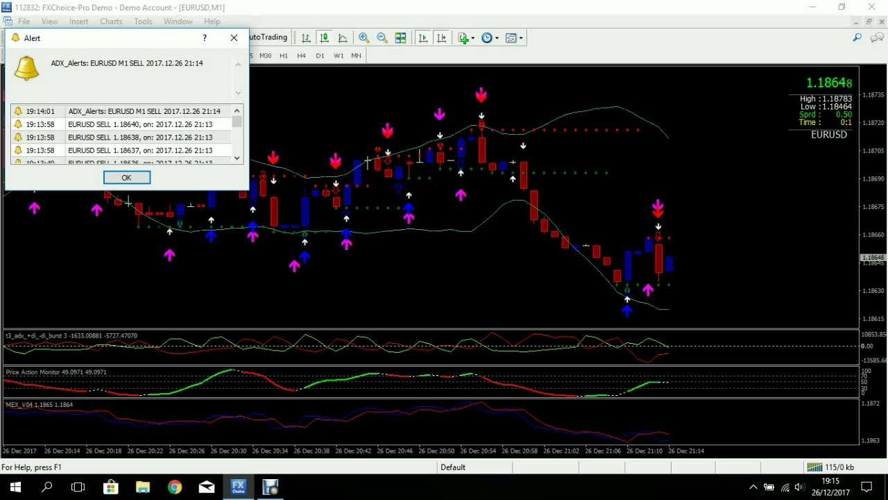Open the chart templates menu
Screen dimensions: 888x500
(x=511, y=38)
